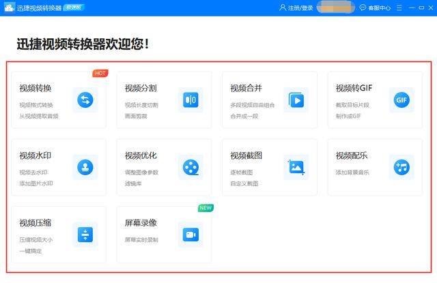Click the 调整图像参数 description

click(x=141, y=173)
